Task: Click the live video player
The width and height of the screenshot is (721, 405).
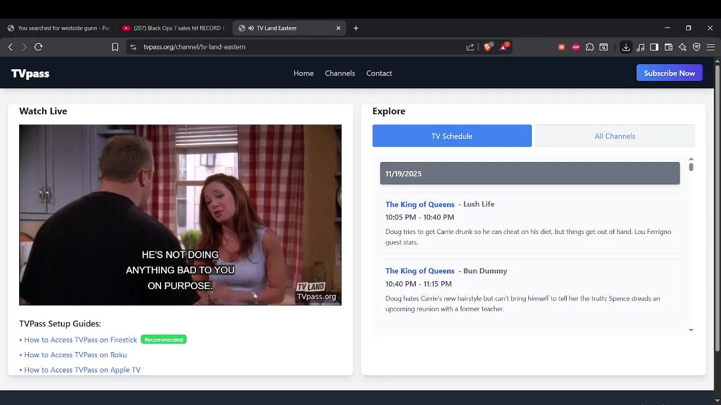Action: [180, 215]
